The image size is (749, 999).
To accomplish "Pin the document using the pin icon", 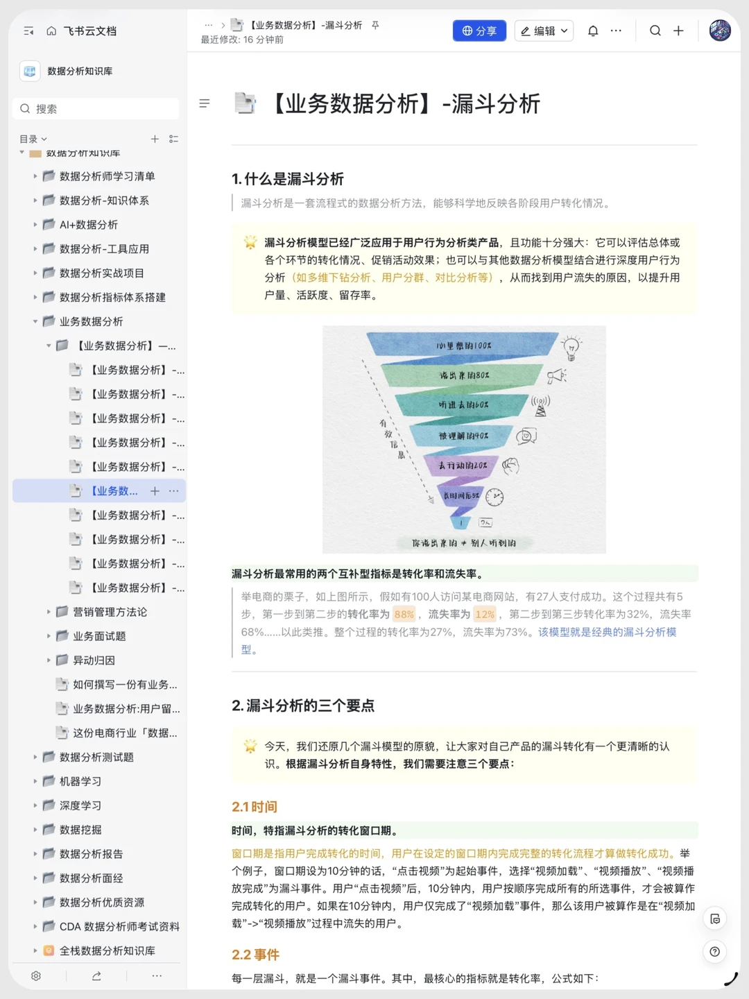I will pyautogui.click(x=375, y=25).
